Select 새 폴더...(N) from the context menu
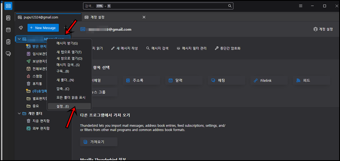The width and height of the screenshot is (340, 161). [69, 80]
